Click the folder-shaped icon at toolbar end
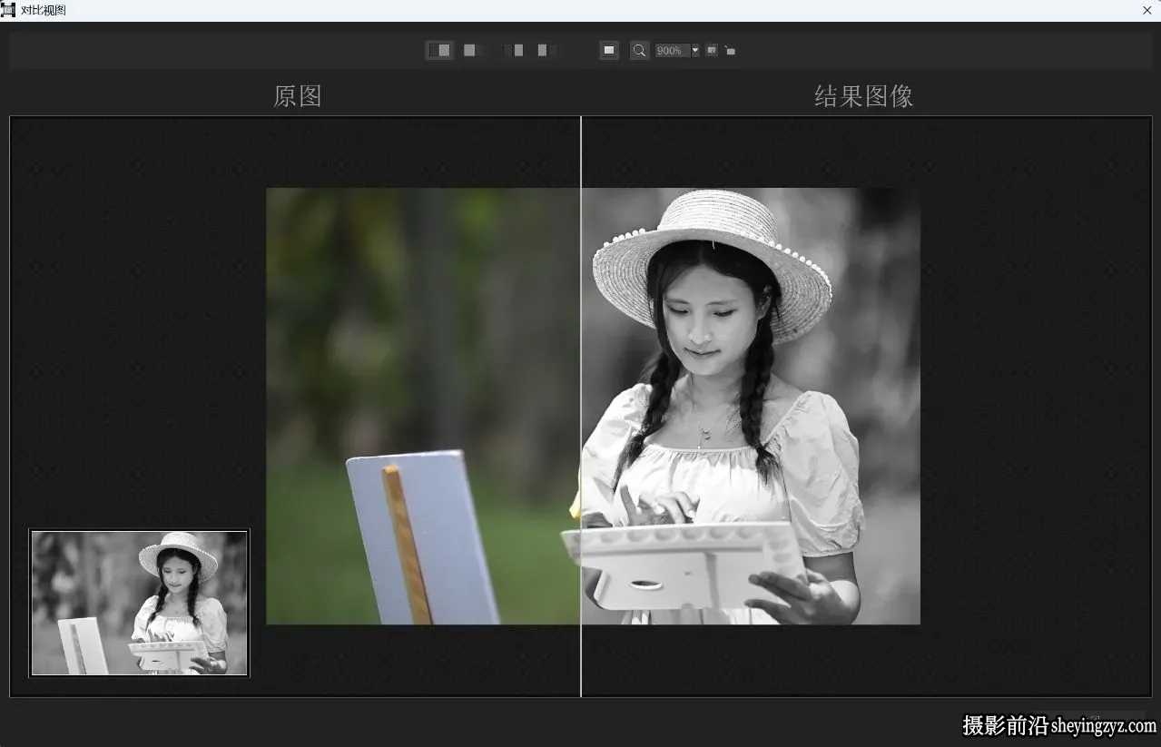 (730, 51)
